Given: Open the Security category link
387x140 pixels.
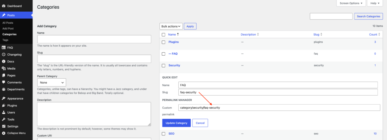Looking at the screenshot, I should pos(174,65).
